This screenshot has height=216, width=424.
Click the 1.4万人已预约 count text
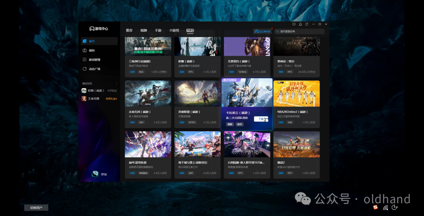point(159,72)
